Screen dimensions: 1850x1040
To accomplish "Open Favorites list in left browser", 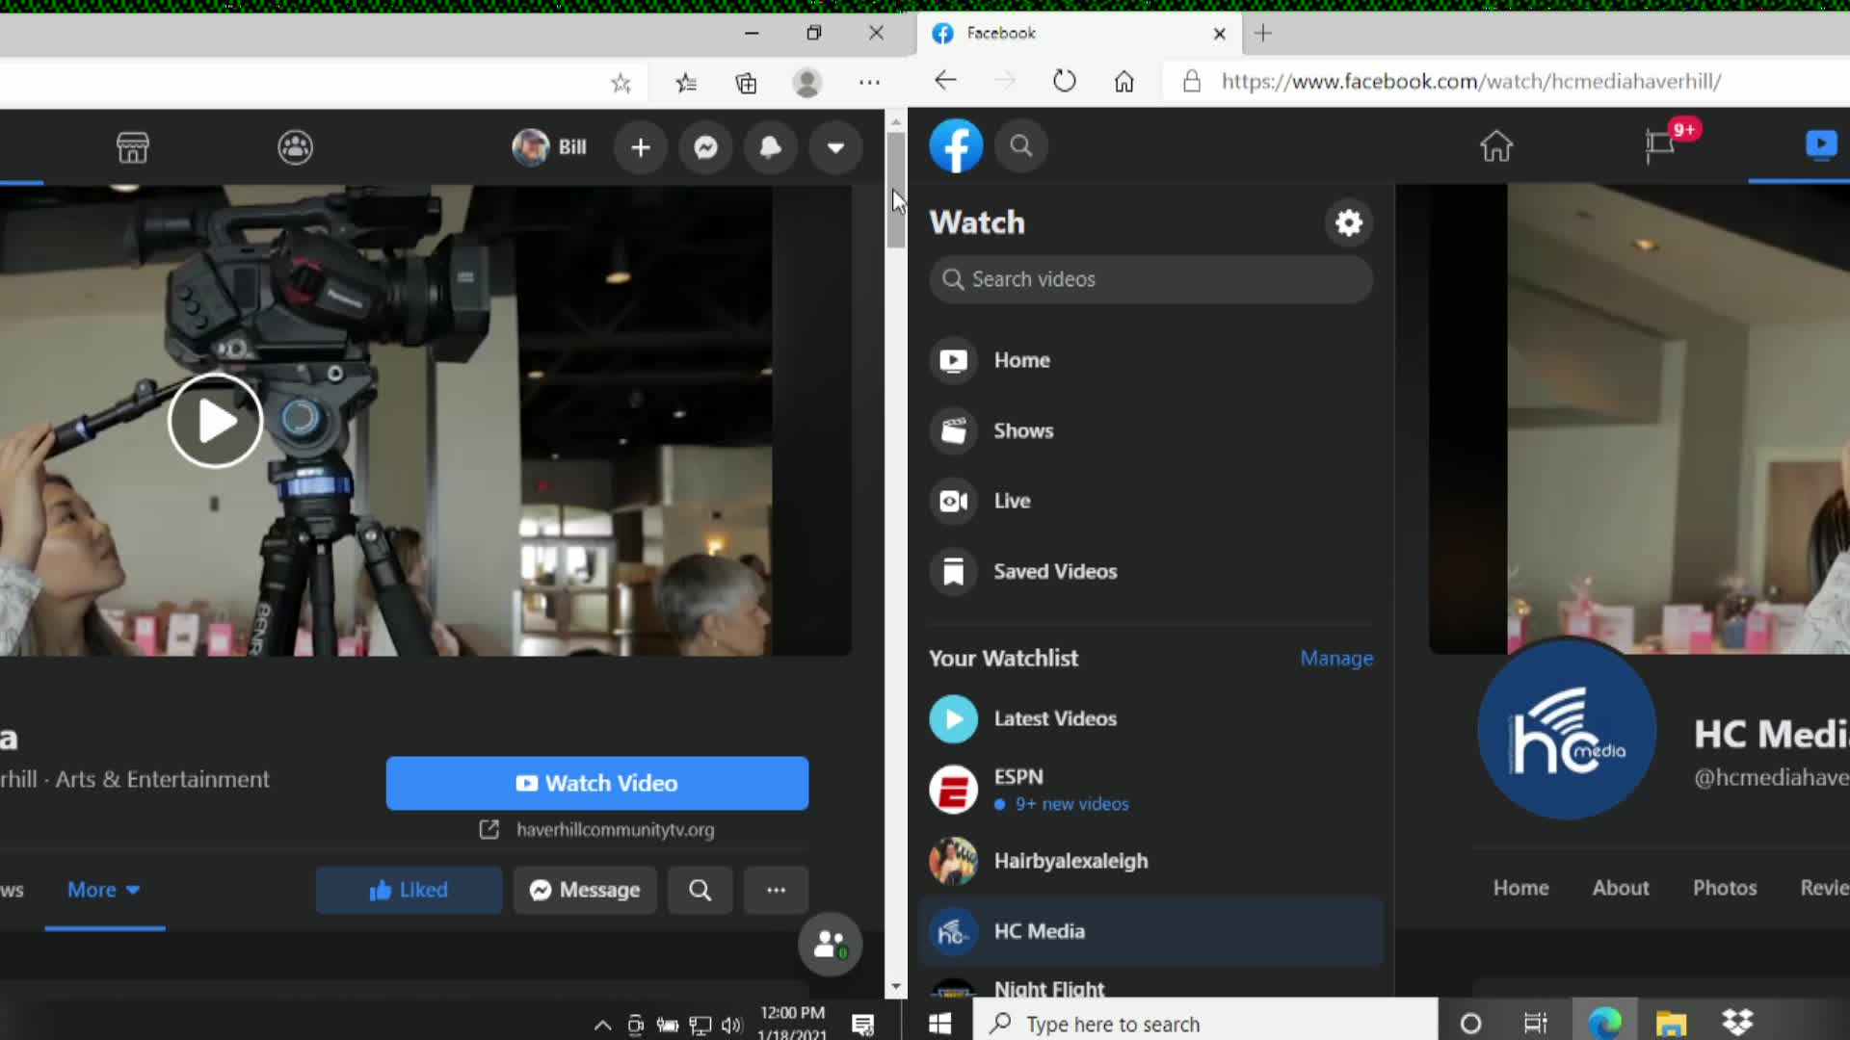I will (686, 84).
